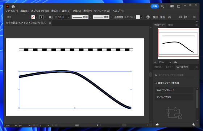Open the fill color dropdown arrow
203x131 pixels.
(x=37, y=17)
